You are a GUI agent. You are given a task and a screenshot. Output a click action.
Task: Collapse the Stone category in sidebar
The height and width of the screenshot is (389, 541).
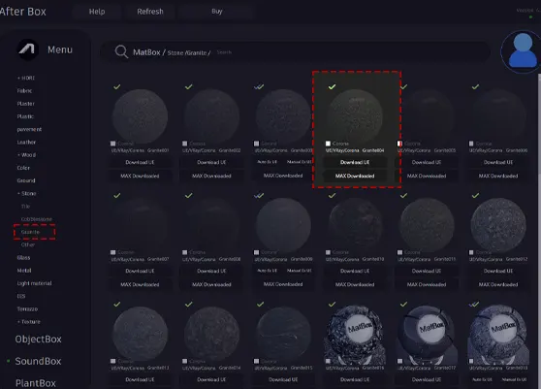pos(26,193)
